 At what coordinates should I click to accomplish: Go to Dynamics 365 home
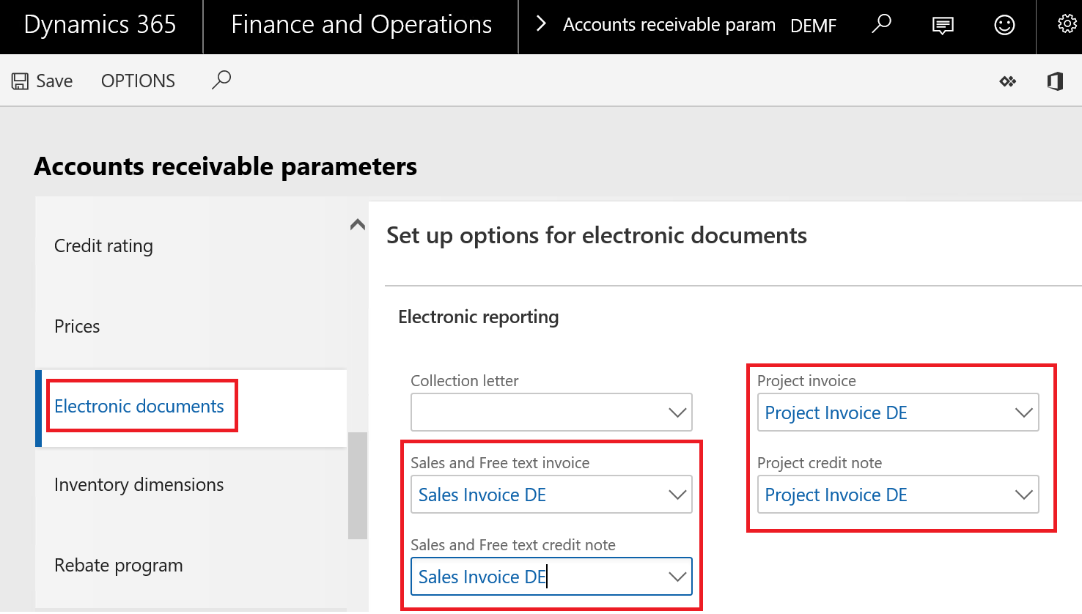point(100,25)
